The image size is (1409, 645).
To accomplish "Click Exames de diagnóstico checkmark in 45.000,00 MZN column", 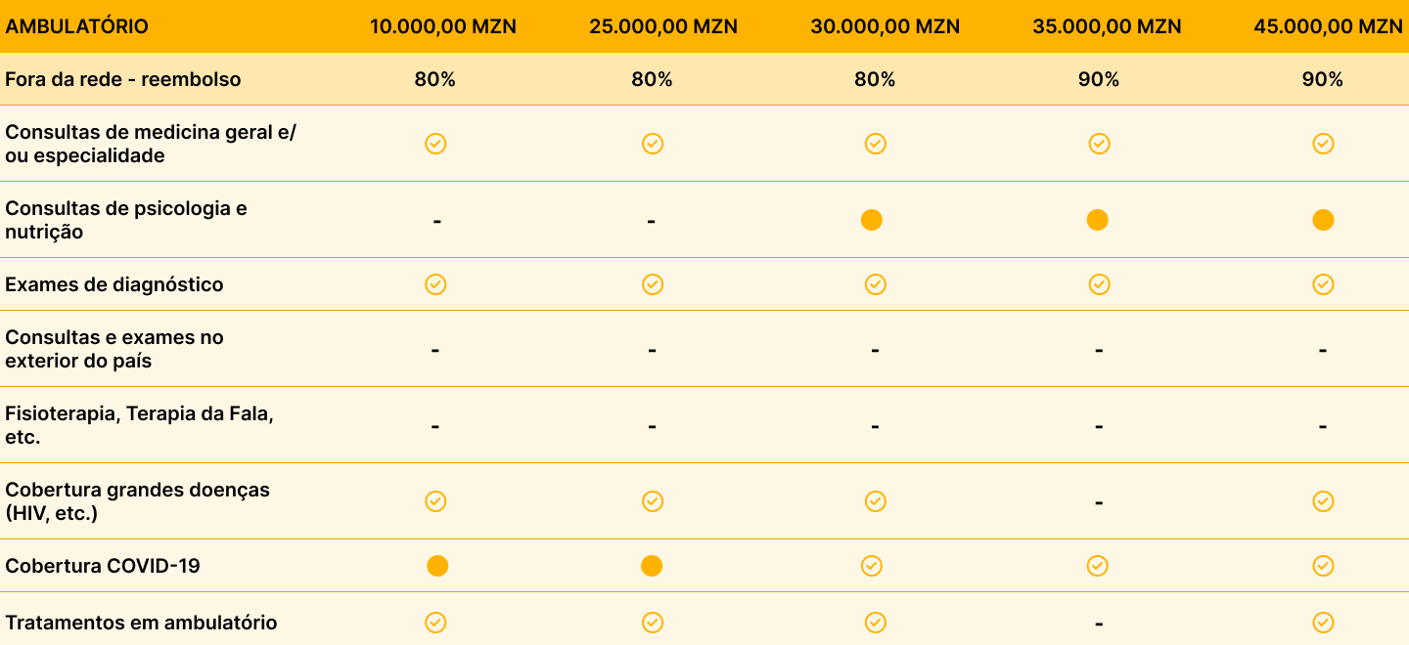I will tap(1323, 284).
